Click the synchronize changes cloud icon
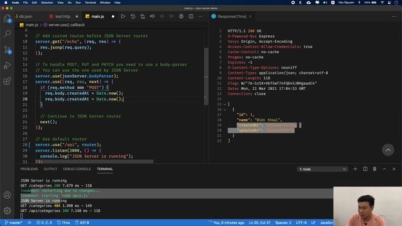This screenshot has height=226, width=402. pos(30,222)
